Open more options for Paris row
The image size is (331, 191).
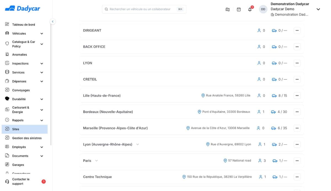pos(297,161)
